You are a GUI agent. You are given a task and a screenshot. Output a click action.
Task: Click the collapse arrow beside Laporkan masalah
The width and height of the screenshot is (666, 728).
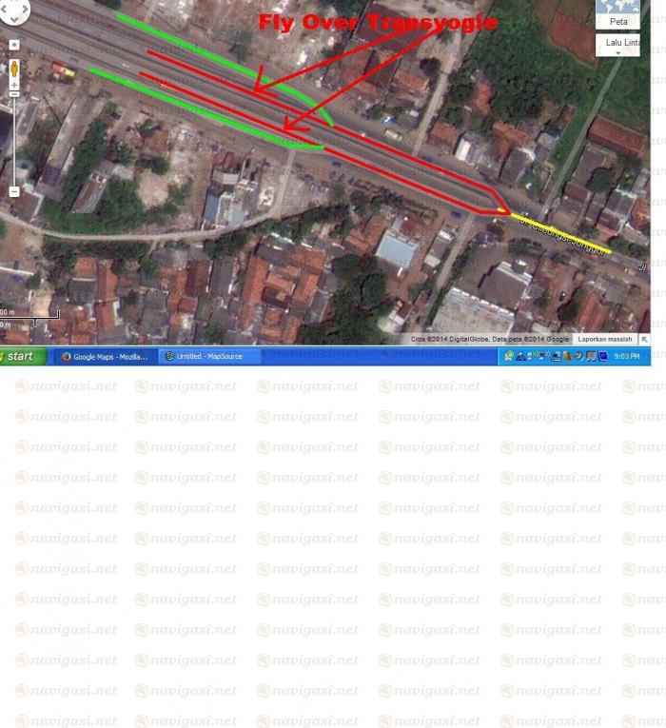(x=644, y=338)
